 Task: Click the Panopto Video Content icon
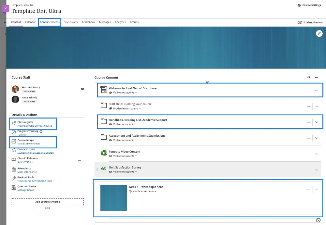pos(104,153)
